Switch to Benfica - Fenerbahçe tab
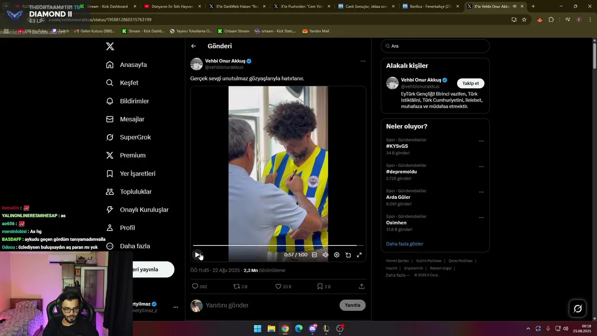Image resolution: width=597 pixels, height=336 pixels. pos(431,7)
